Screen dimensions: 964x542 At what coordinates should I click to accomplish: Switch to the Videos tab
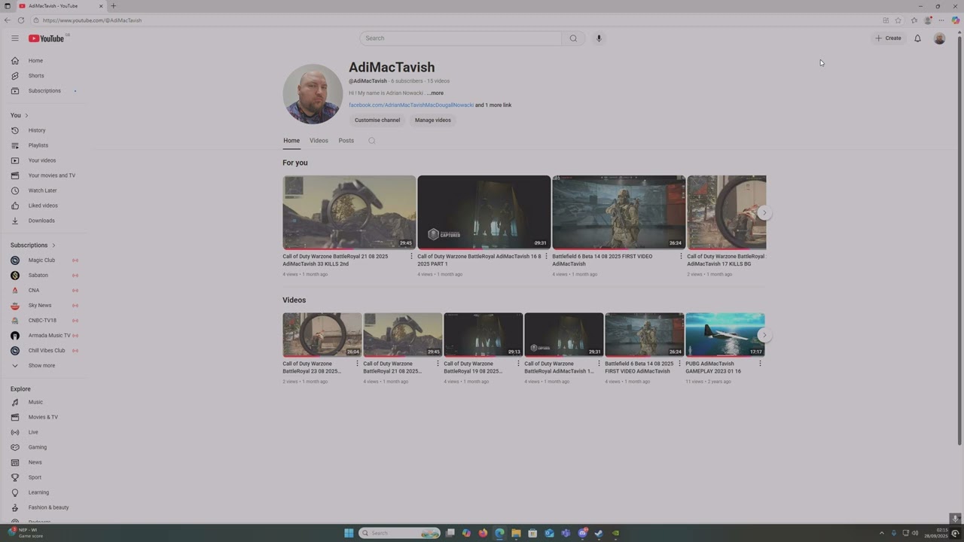pyautogui.click(x=319, y=141)
